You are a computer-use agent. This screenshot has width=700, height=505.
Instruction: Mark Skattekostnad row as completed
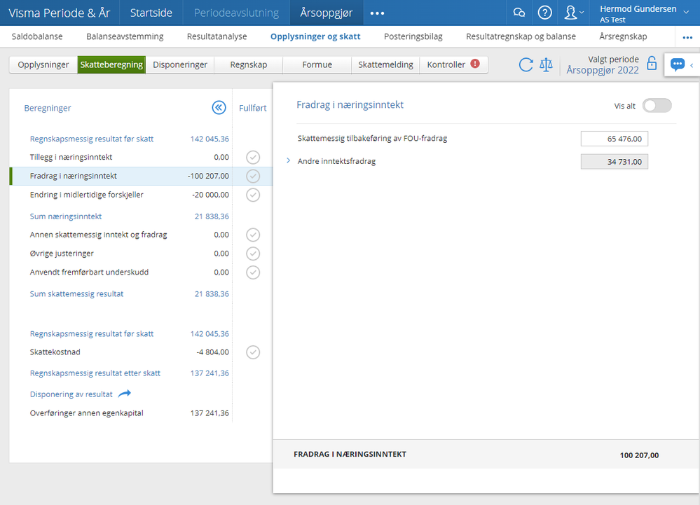253,352
